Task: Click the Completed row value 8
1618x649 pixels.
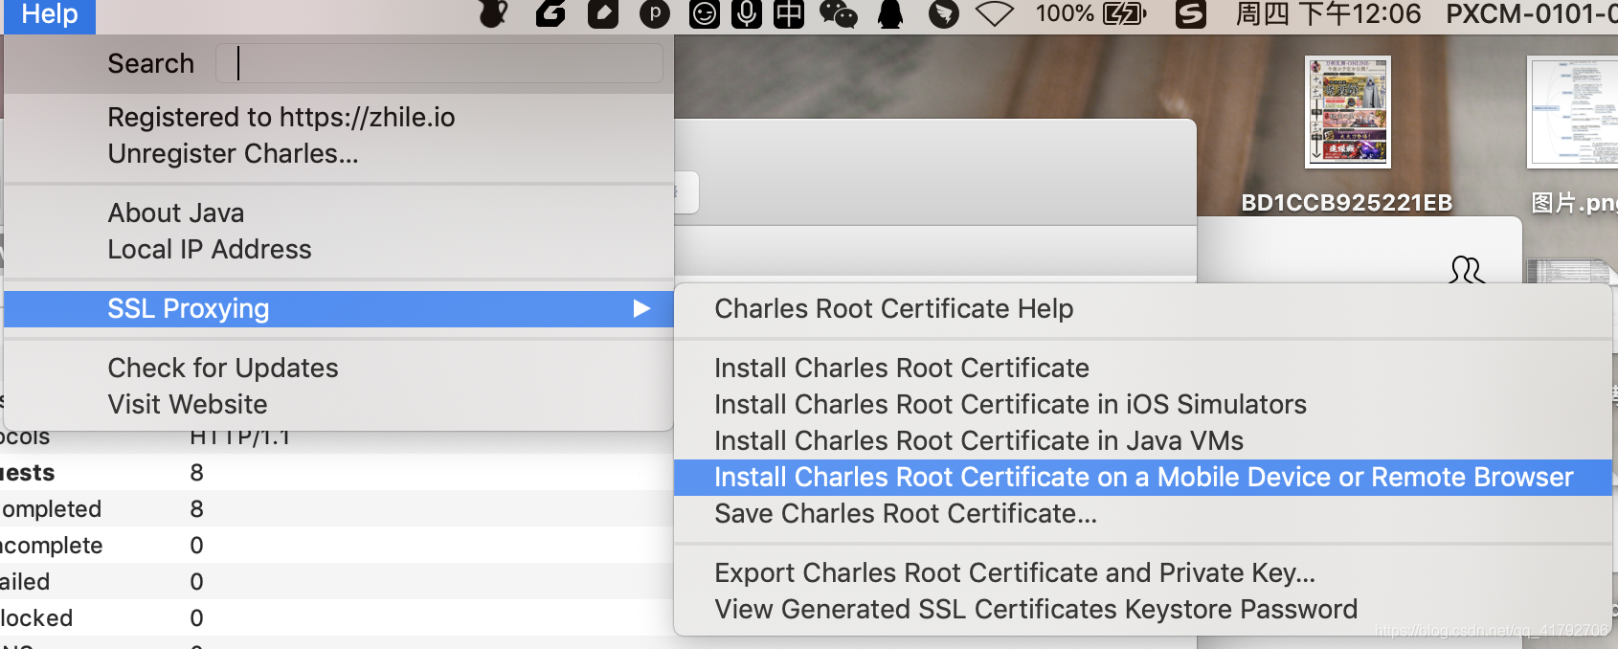Action: click(x=196, y=509)
